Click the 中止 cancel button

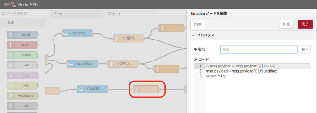[x=286, y=24]
